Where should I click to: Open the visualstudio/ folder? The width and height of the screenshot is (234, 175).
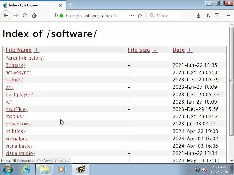coord(20,153)
